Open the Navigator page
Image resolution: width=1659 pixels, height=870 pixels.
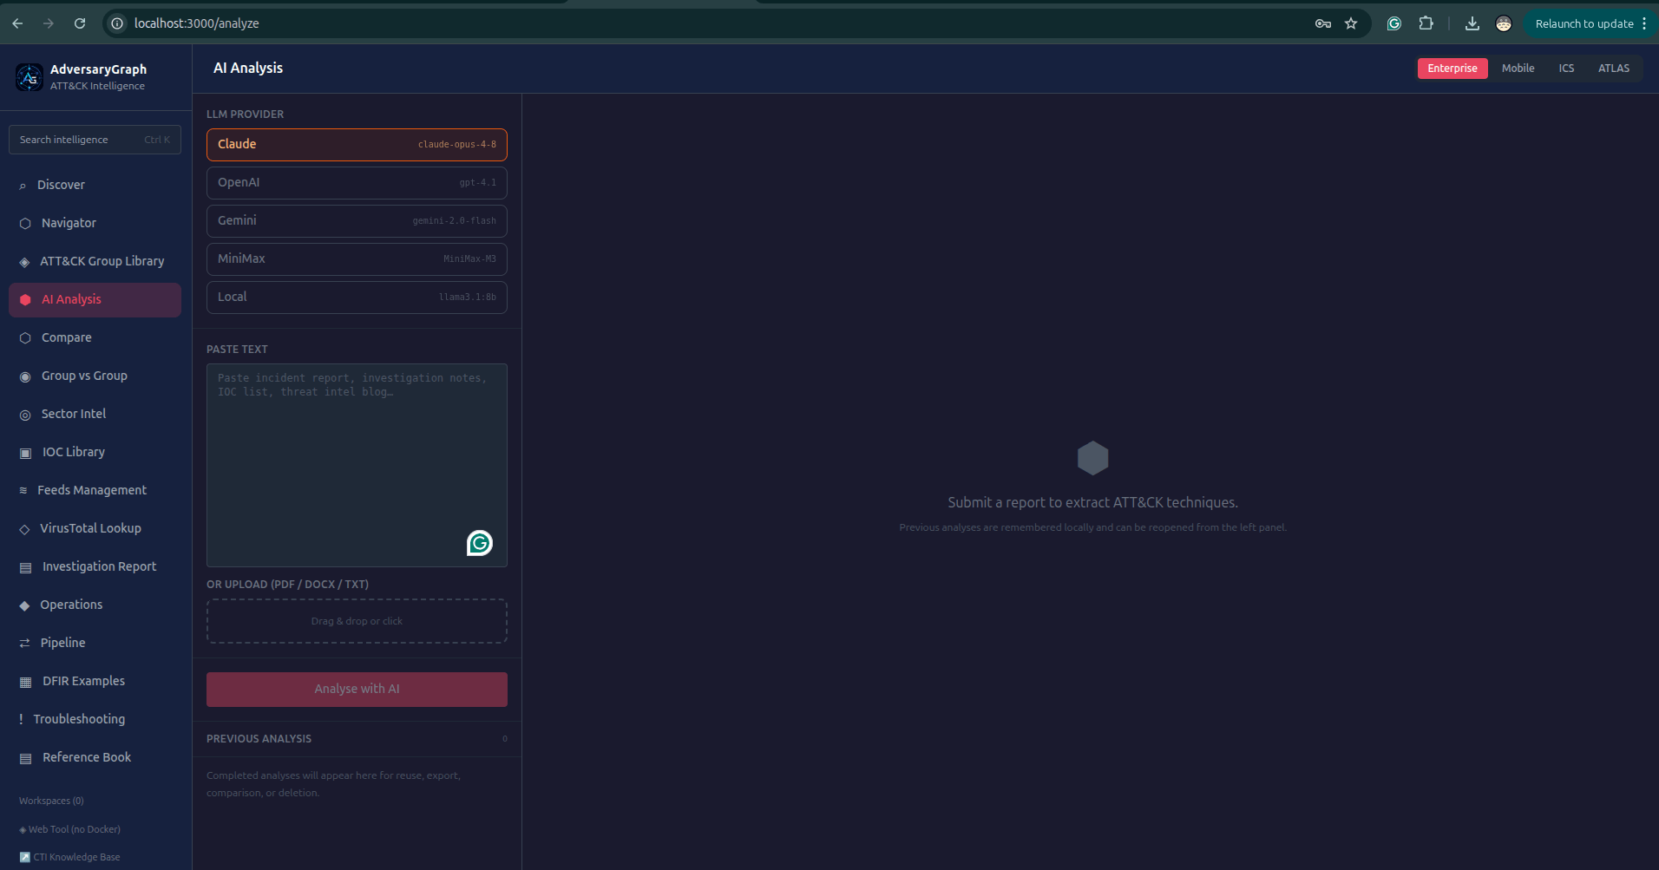click(95, 224)
